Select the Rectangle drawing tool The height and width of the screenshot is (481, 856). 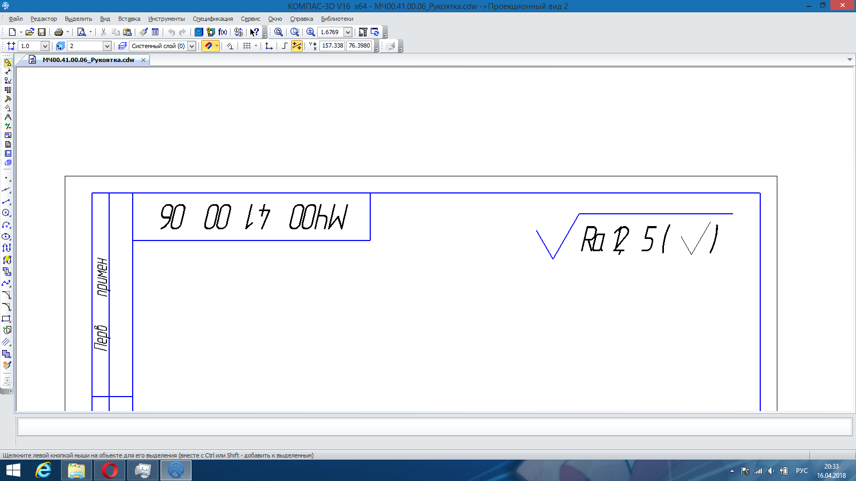6,319
